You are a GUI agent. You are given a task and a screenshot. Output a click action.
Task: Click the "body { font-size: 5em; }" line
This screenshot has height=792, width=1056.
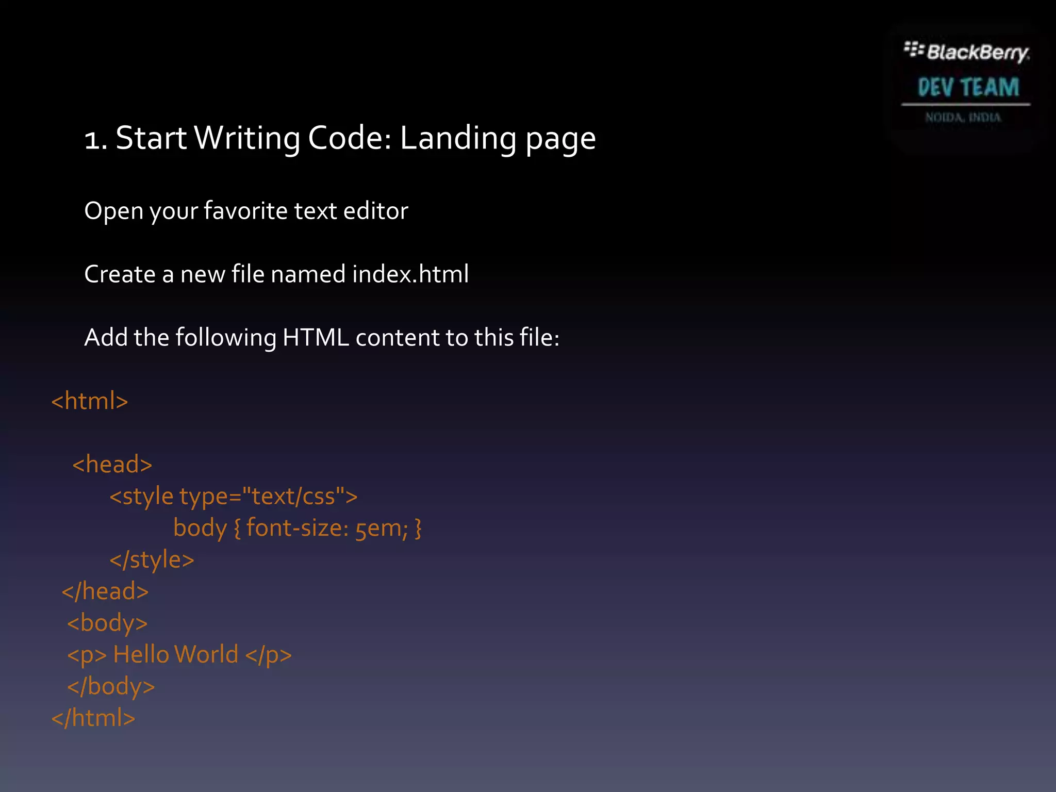click(298, 529)
